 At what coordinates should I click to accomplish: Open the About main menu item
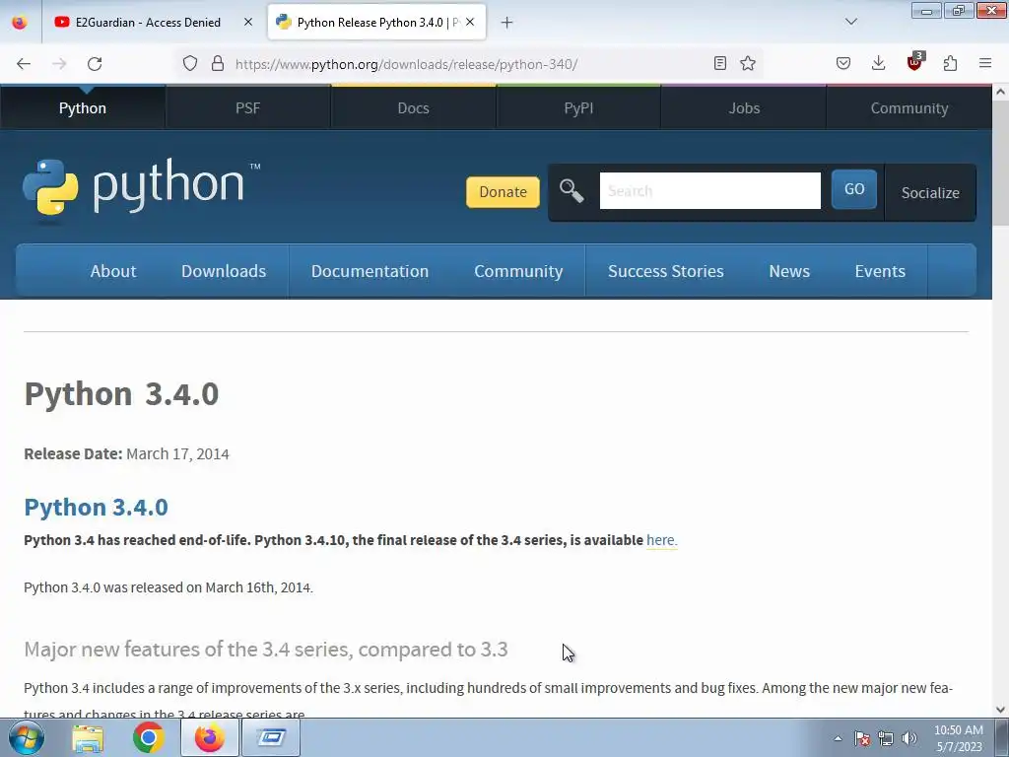(x=113, y=271)
